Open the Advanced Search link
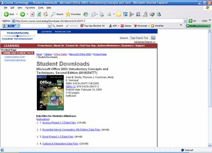This screenshot has width=212, height=153. (x=145, y=42)
